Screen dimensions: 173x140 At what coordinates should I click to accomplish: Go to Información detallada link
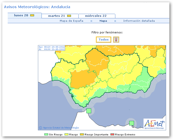coord(139,21)
